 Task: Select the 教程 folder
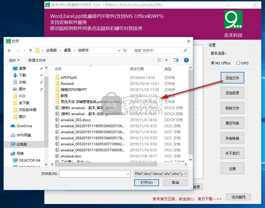click(x=64, y=96)
